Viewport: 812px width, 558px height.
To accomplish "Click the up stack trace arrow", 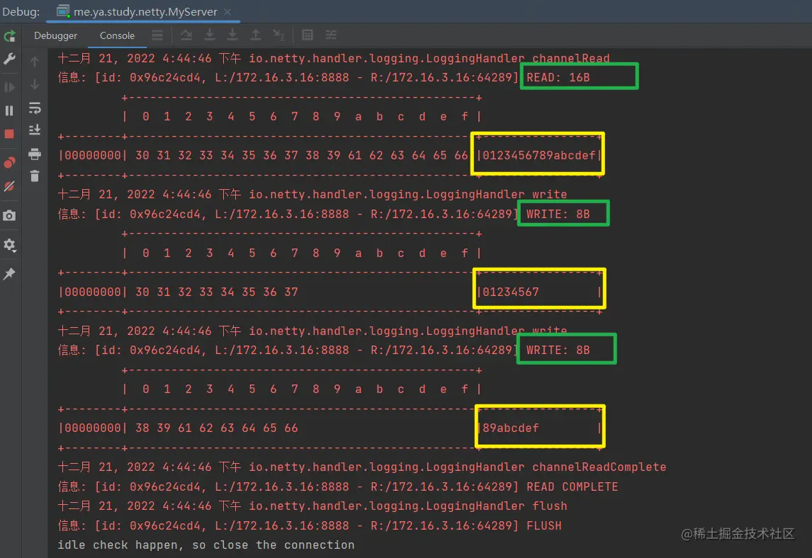I will [x=35, y=62].
